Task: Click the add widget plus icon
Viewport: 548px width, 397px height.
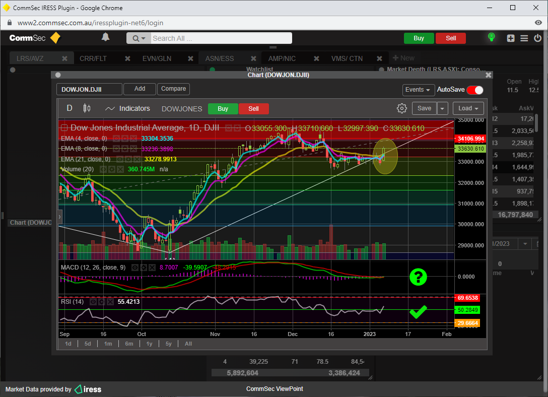Action: [511, 38]
